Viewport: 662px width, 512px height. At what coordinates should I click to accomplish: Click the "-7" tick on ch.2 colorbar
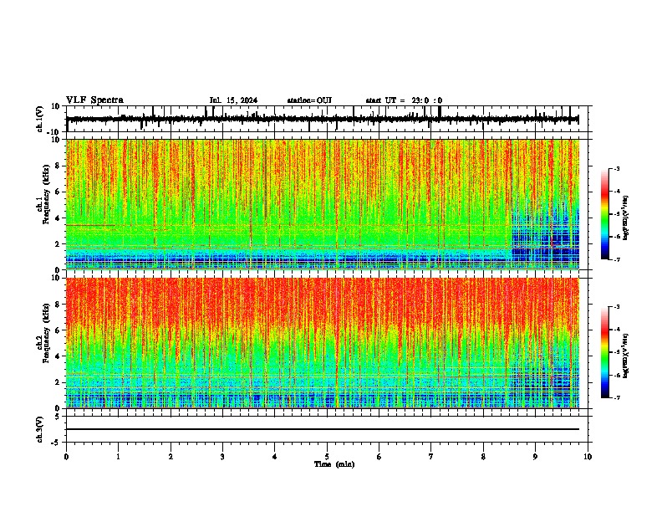pos(617,397)
